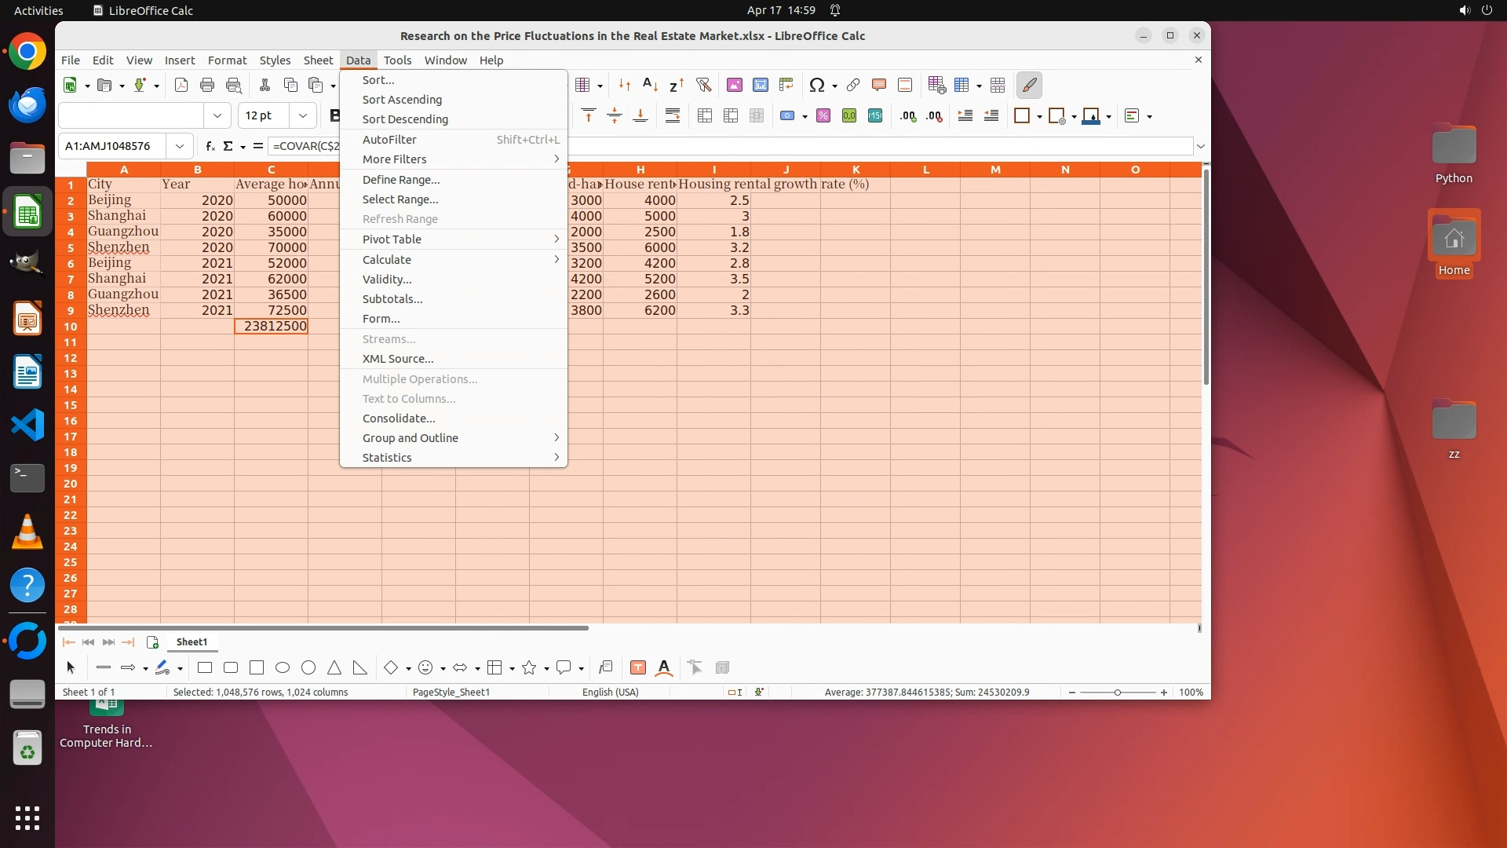
Task: Open the Name Box dropdown arrow
Action: pos(180,146)
